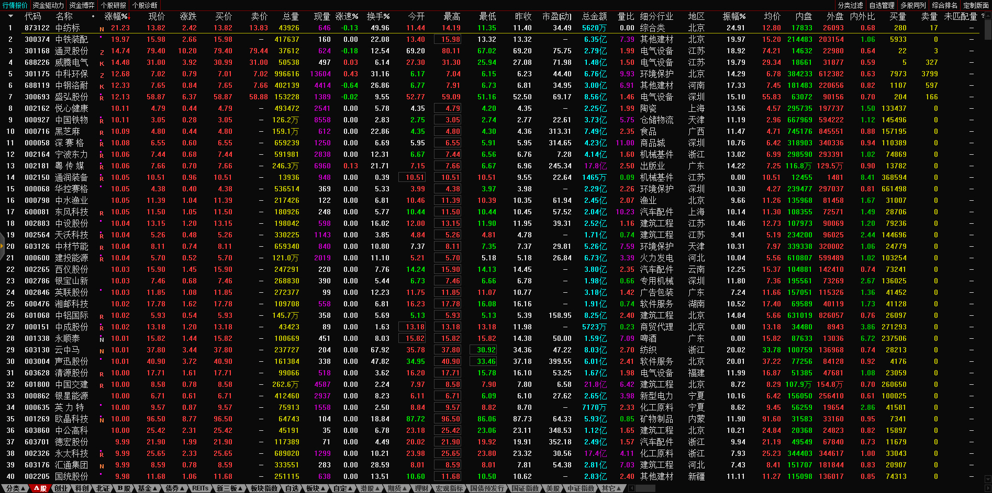992x493 pixels.
Task: Expand the 分类 bottom tab menu
Action: pos(15,488)
